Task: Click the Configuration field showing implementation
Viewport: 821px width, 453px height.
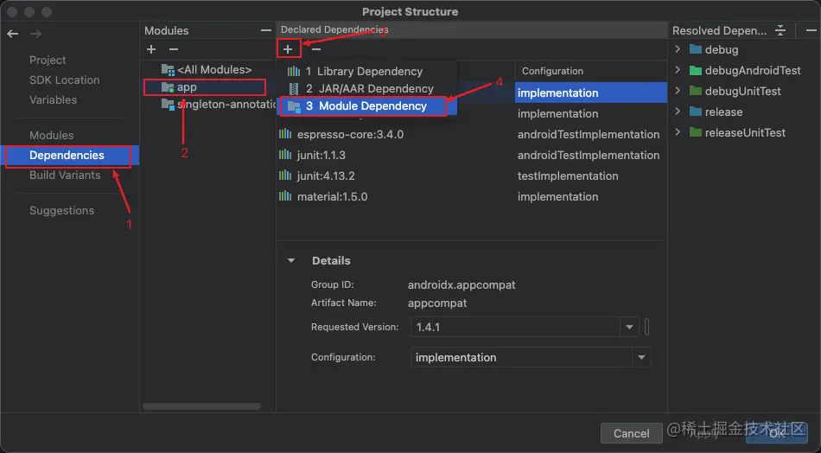Action: (x=522, y=358)
